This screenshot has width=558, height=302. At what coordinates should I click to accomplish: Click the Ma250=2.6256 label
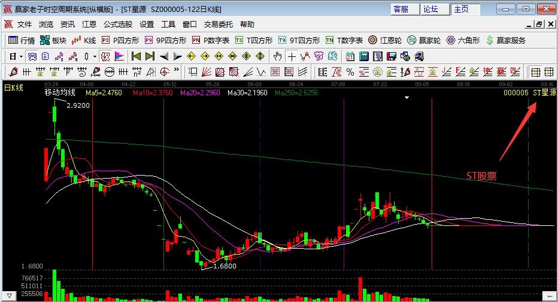(296, 93)
